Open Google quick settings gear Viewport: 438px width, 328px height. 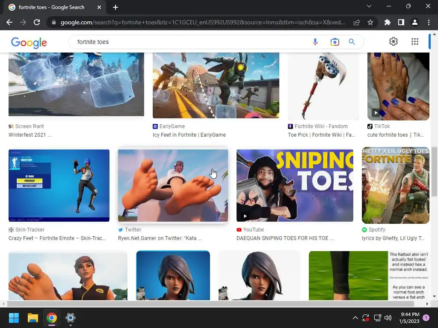click(x=394, y=41)
